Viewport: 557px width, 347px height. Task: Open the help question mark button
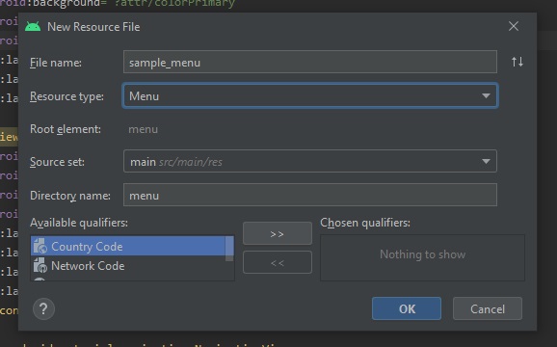coord(43,308)
